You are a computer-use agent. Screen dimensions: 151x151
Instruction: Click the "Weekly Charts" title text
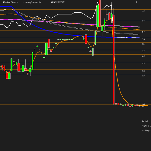10,2
